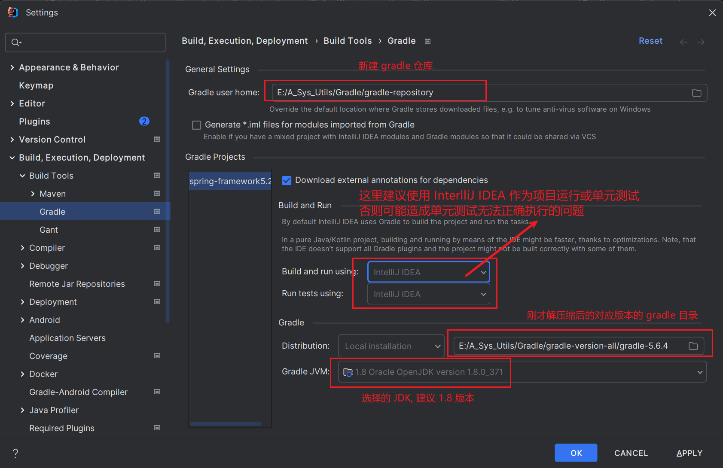Expand the Compiler node
The width and height of the screenshot is (723, 468).
tap(22, 248)
